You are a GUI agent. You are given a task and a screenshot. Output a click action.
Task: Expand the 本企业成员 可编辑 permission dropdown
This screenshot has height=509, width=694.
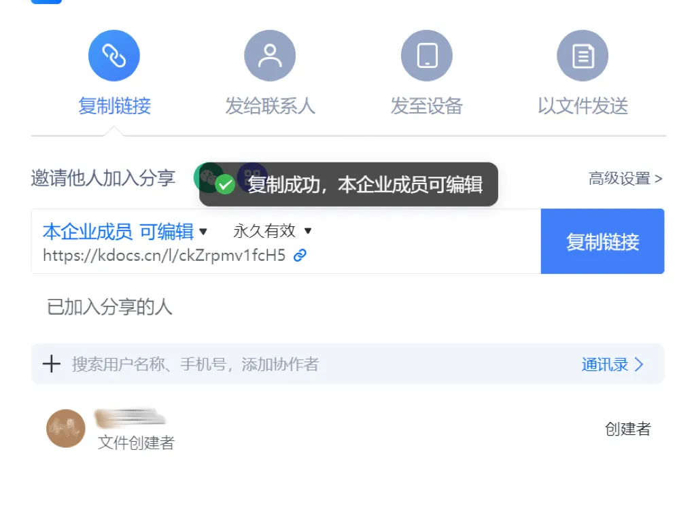click(125, 232)
